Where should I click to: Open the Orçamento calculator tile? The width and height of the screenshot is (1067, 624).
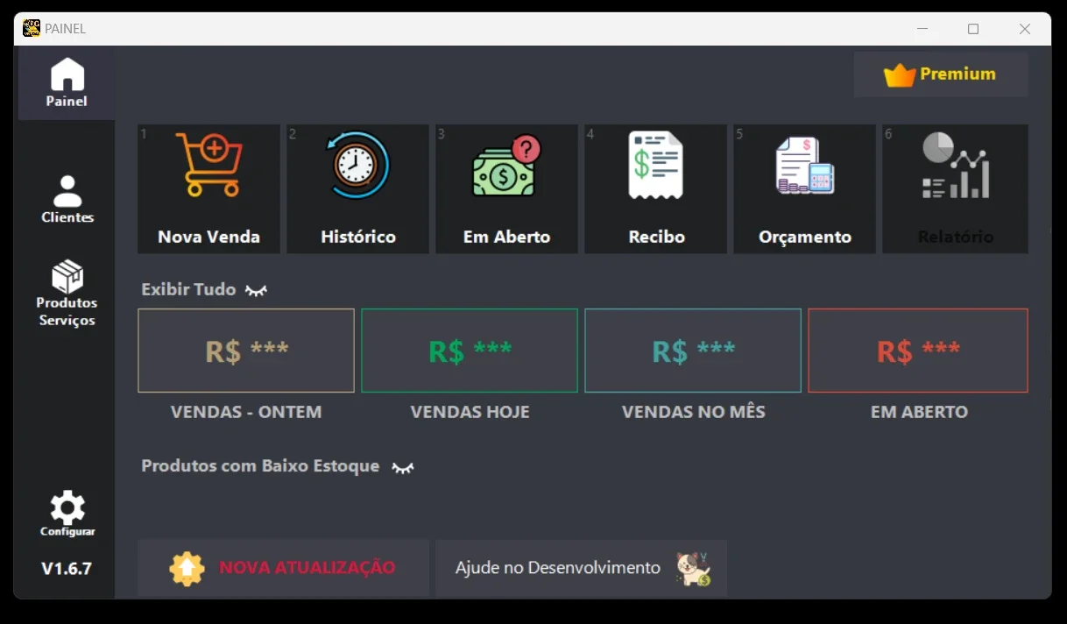(805, 189)
